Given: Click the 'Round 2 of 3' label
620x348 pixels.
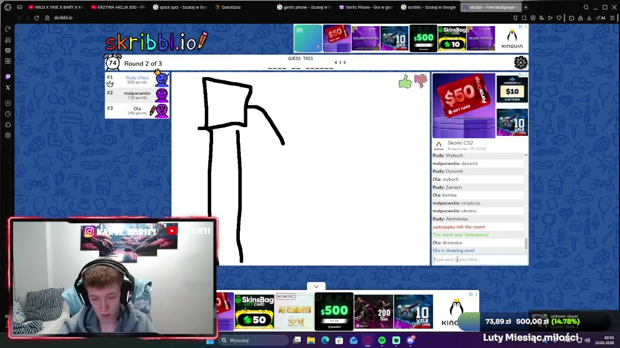Looking at the screenshot, I should click(x=143, y=64).
